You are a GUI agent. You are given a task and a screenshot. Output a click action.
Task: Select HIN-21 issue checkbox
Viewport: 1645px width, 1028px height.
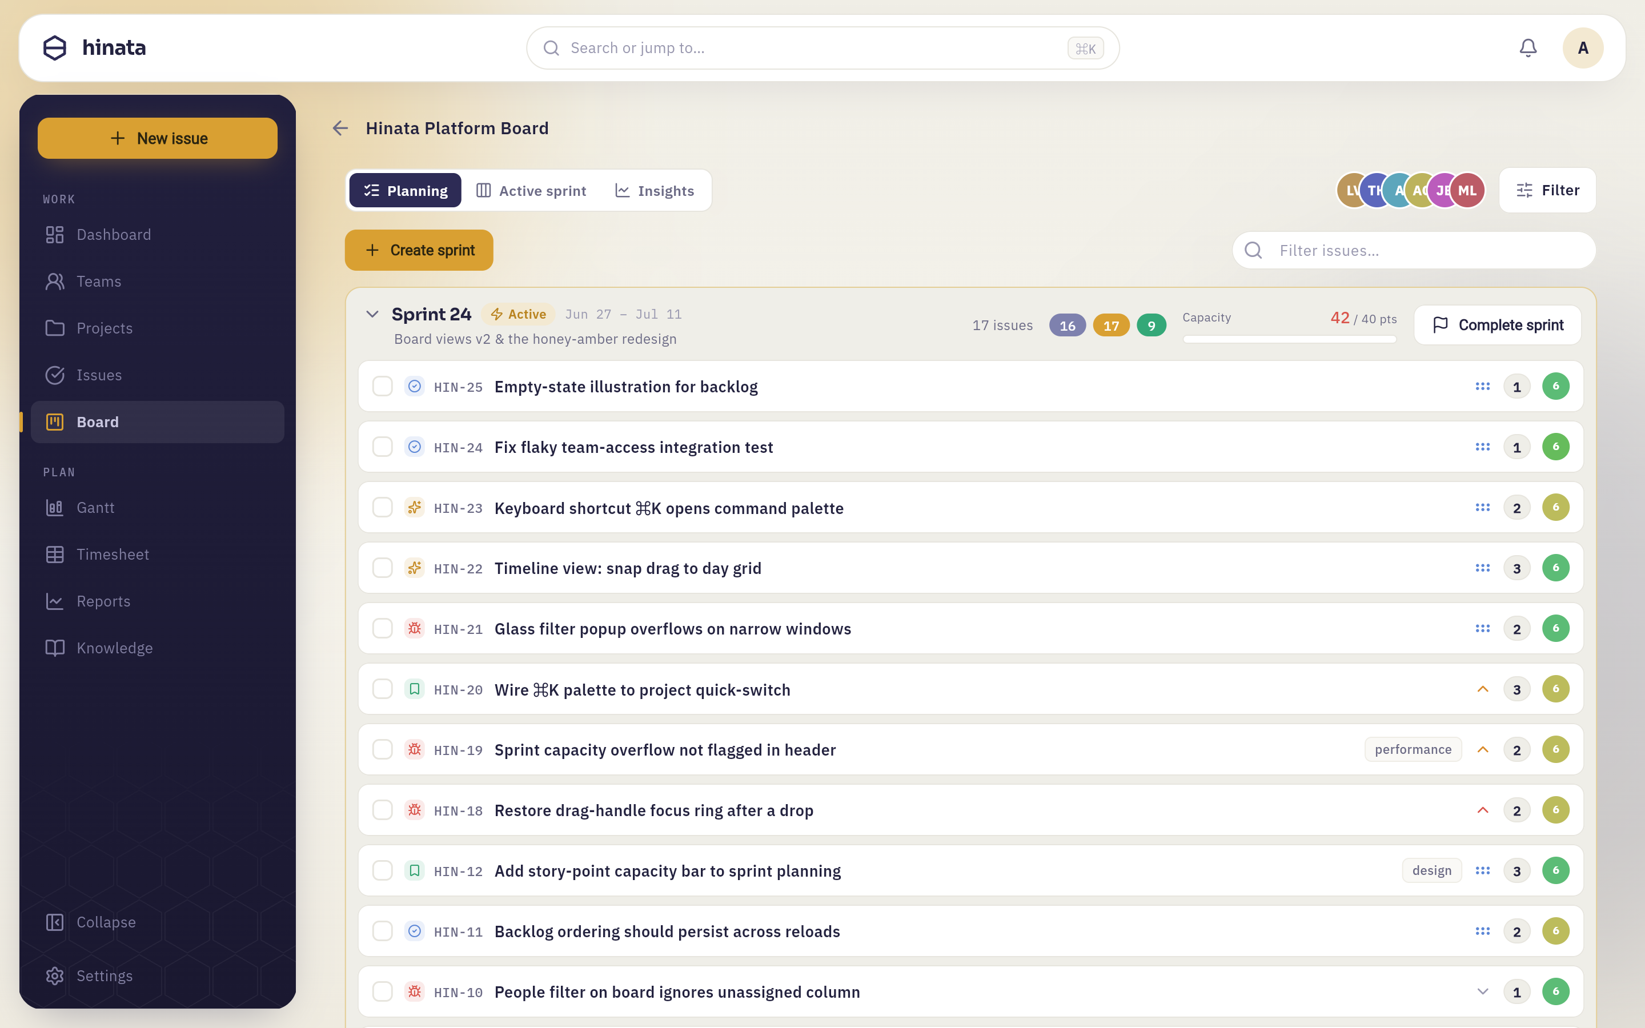383,628
